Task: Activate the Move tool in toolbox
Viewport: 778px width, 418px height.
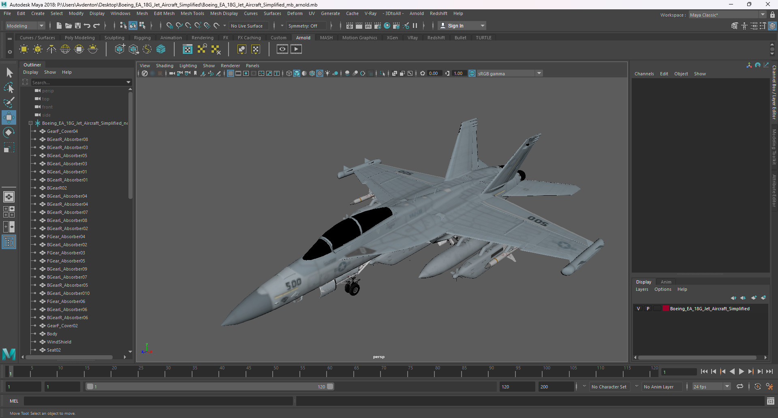Action: pos(9,117)
